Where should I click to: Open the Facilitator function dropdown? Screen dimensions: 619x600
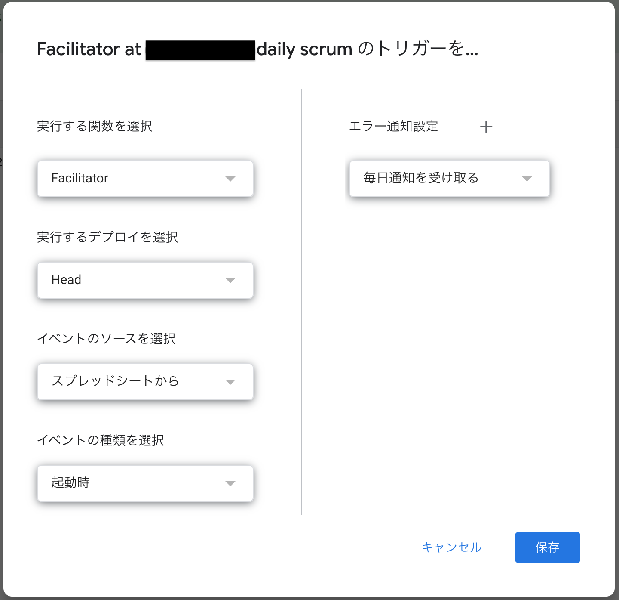coord(145,179)
